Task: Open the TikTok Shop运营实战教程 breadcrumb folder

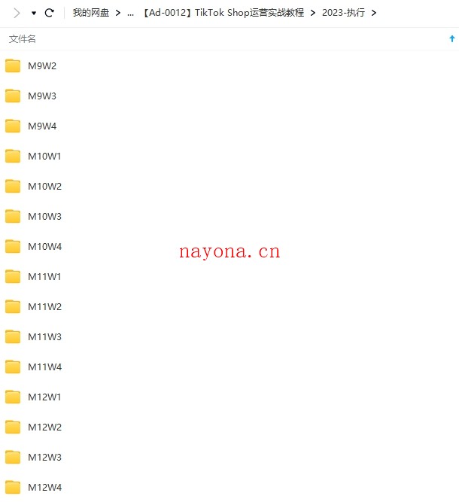Action: 223,13
